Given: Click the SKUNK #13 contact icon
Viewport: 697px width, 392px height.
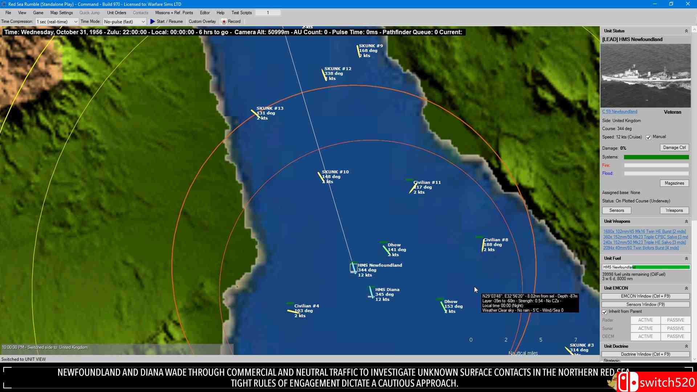Looking at the screenshot, I should (x=255, y=113).
